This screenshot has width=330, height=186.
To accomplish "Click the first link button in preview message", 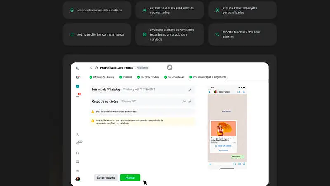I will [223, 146].
